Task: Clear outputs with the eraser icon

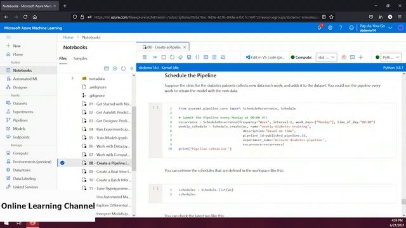Action: (x=180, y=57)
